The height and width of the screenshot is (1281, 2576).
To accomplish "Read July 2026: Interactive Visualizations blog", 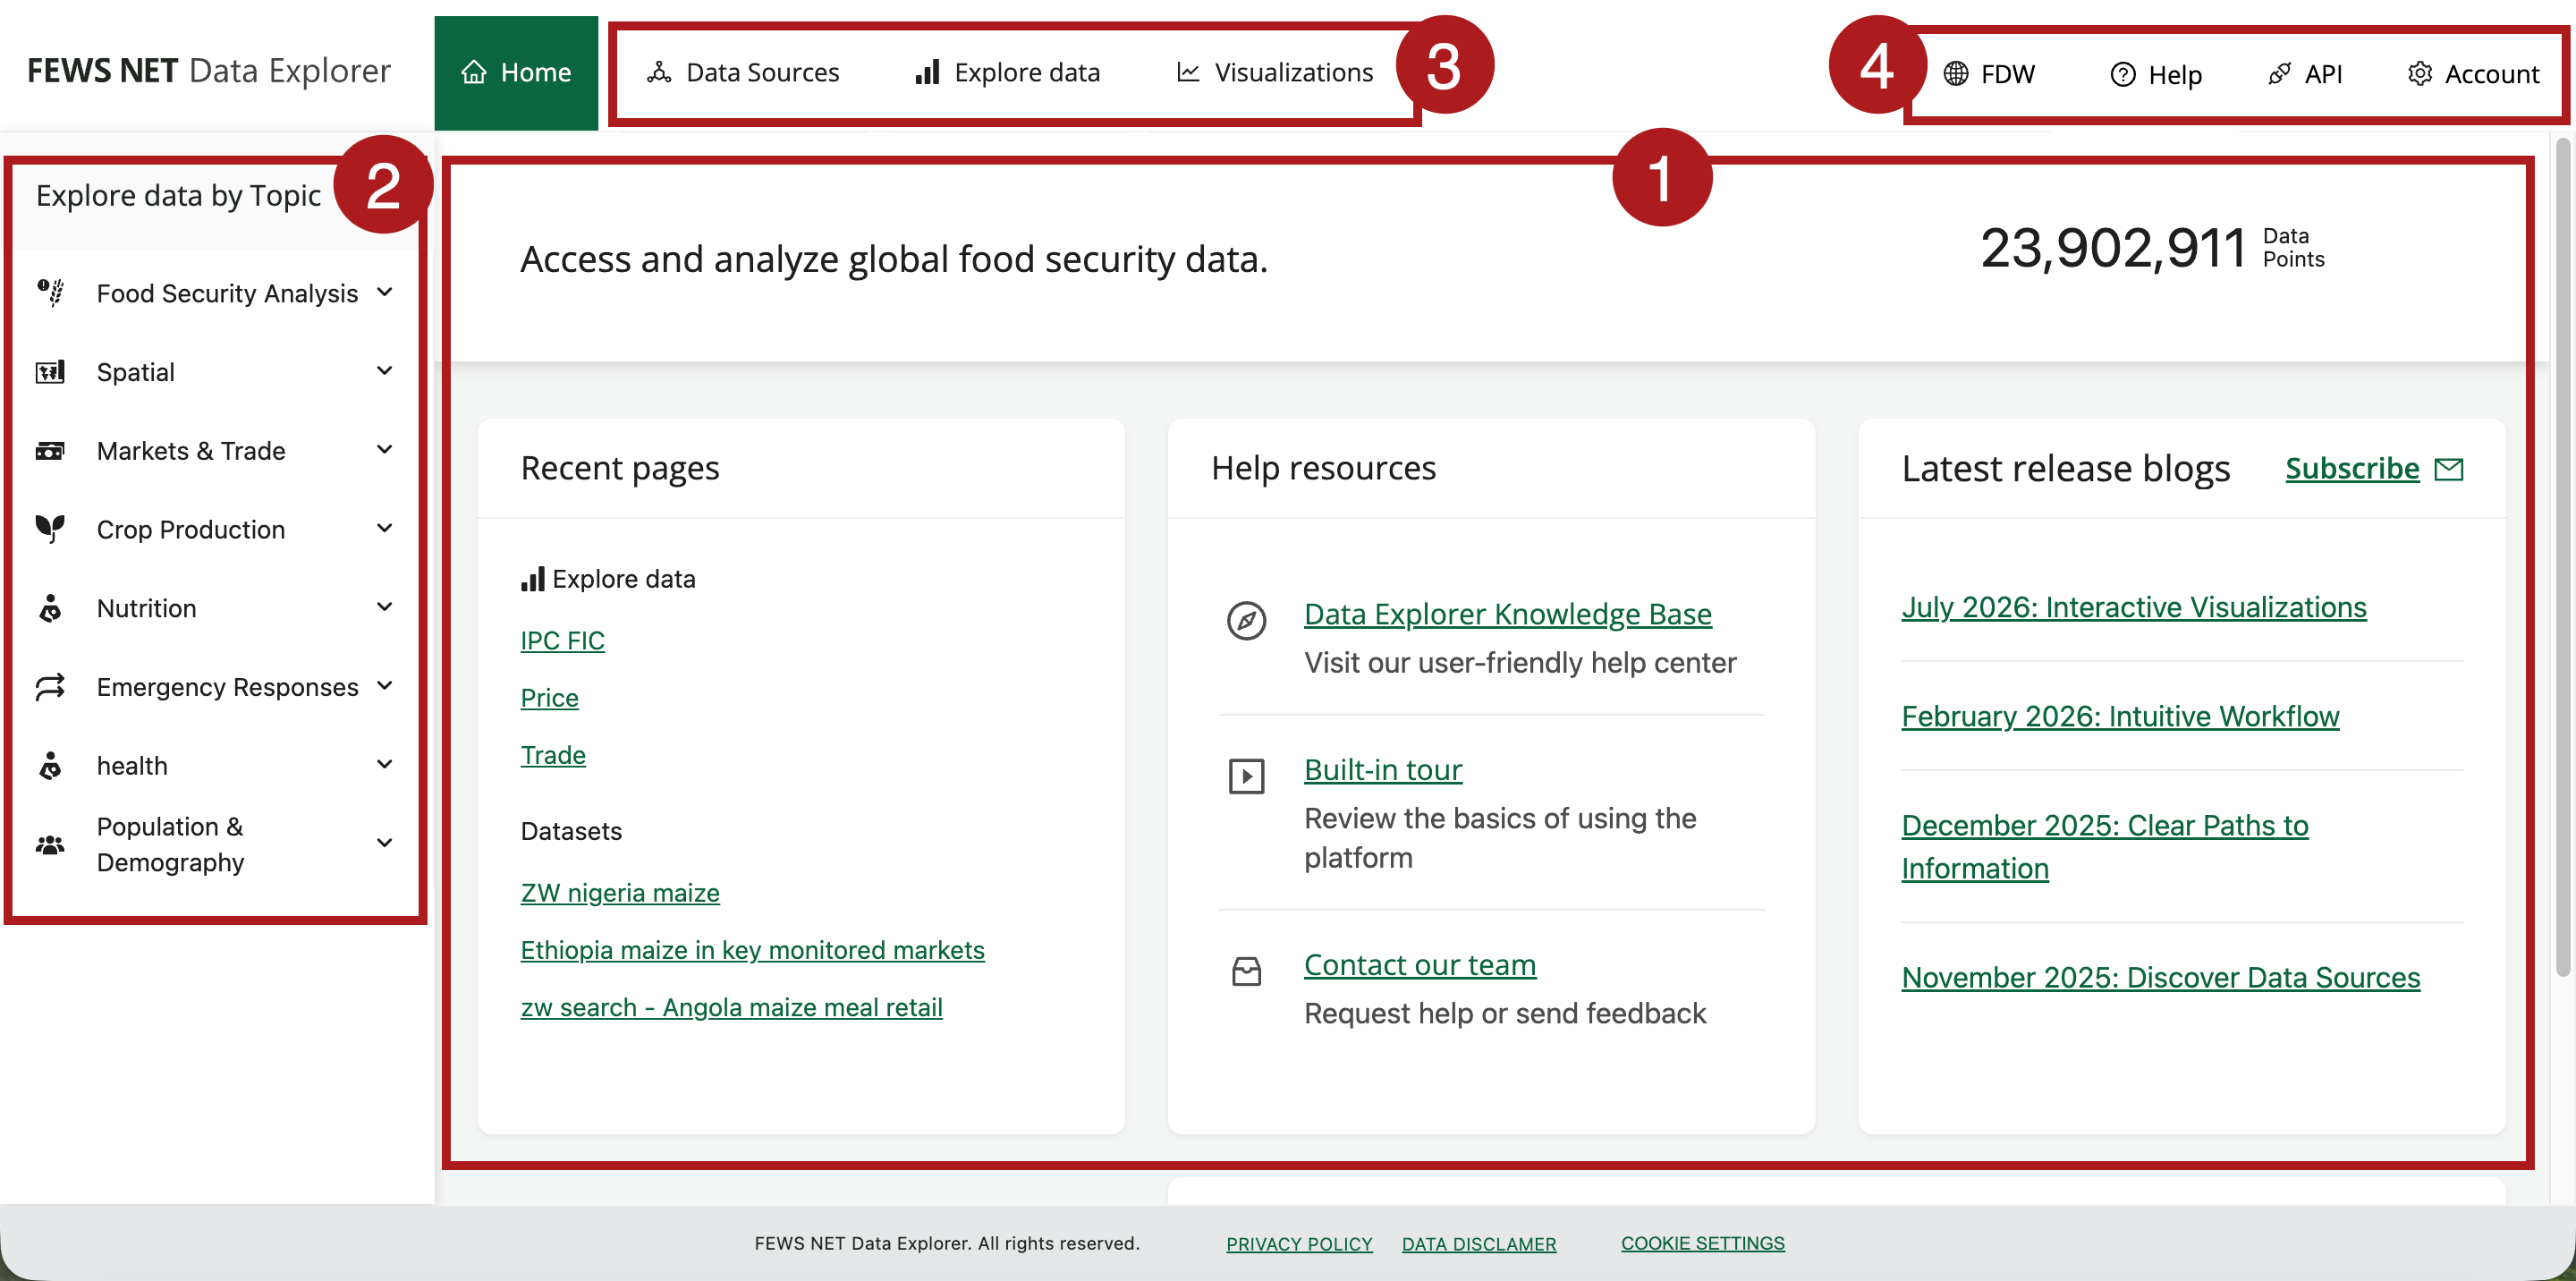I will coord(2133,607).
